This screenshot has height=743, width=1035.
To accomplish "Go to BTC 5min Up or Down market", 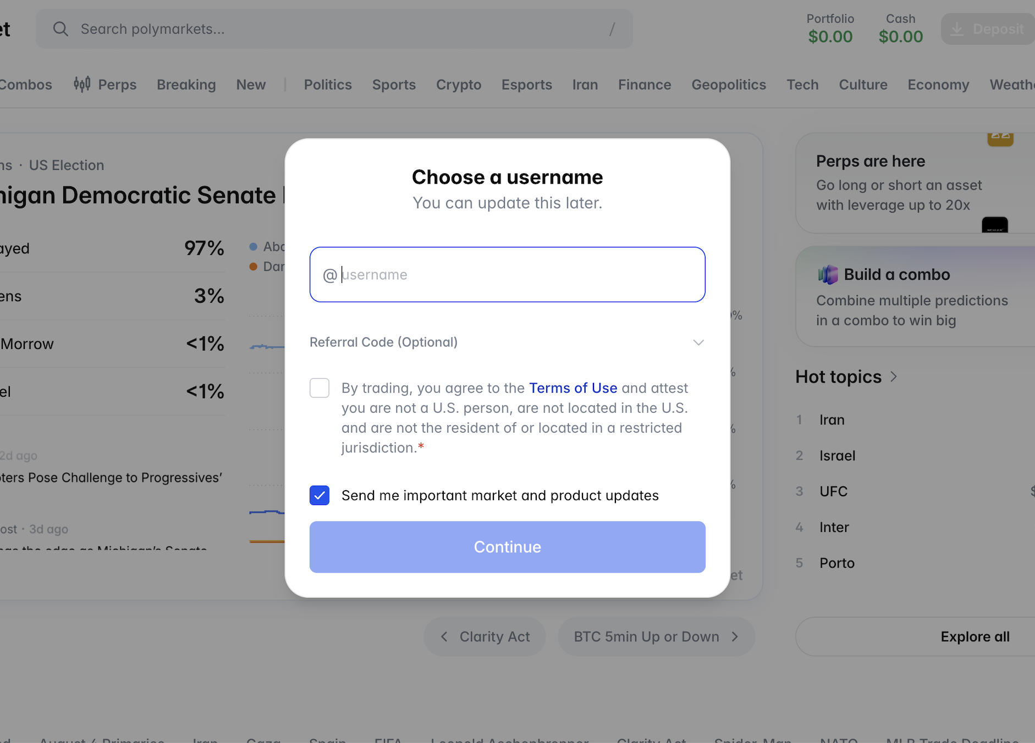I will pyautogui.click(x=656, y=636).
